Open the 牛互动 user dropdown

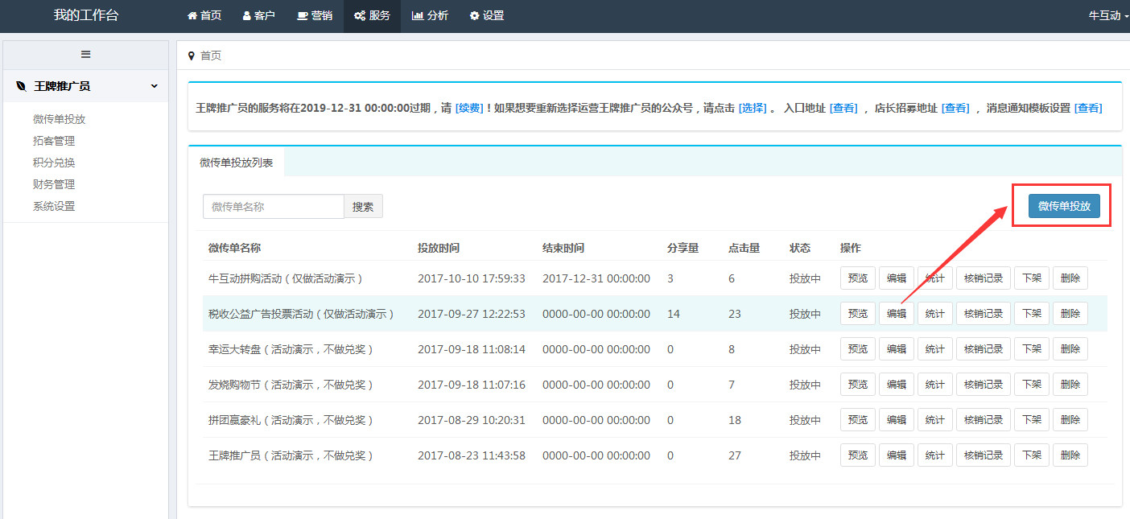coord(1108,16)
